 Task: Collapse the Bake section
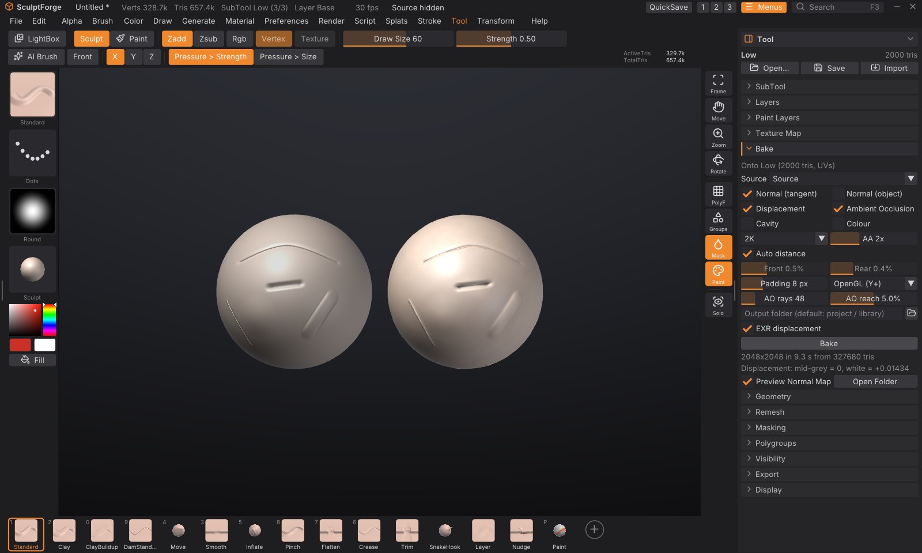[829, 149]
